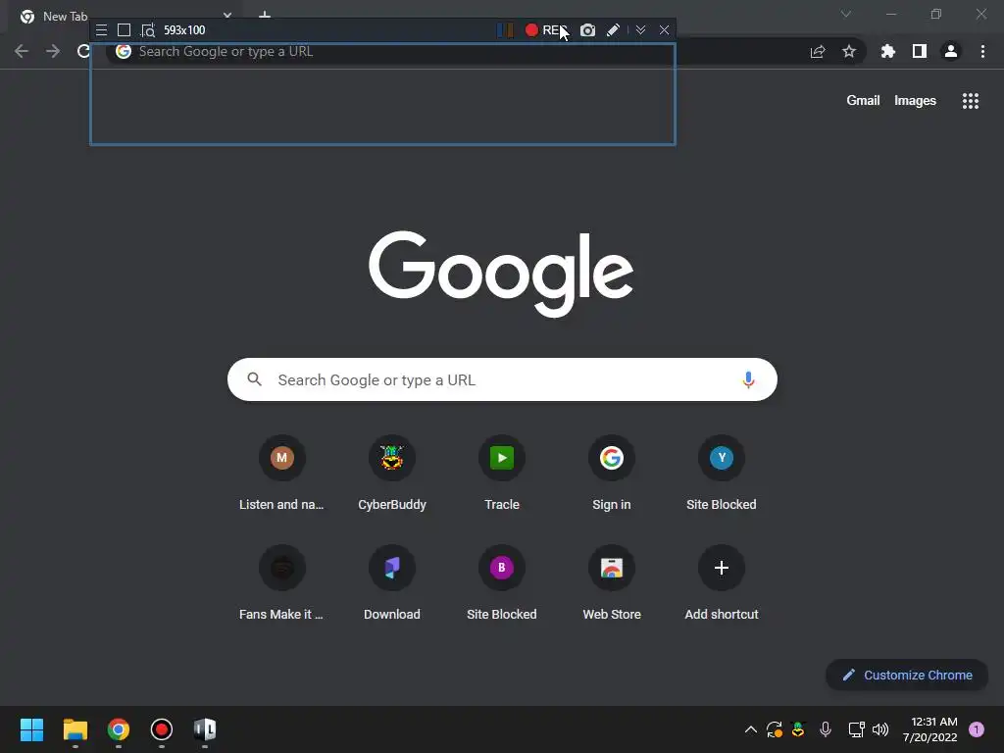Select fullscreen capture area icon in recorder
Screen dimensions: 1004x753
coord(125,30)
